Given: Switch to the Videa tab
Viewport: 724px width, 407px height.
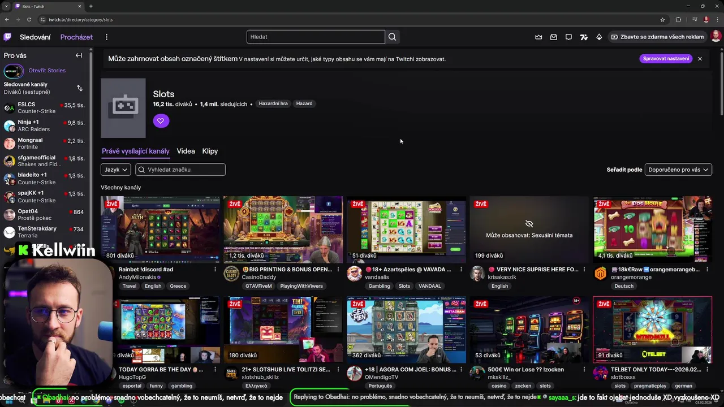Looking at the screenshot, I should [186, 151].
